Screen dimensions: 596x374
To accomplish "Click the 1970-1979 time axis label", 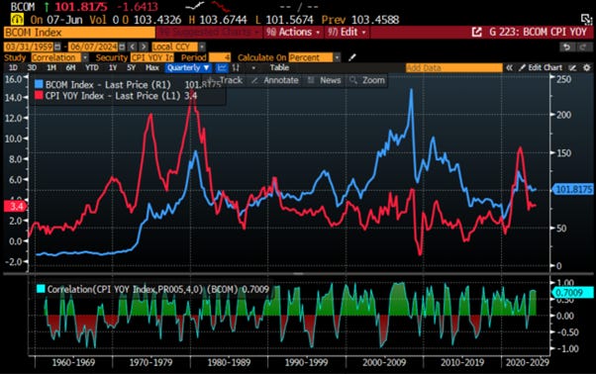I will click(150, 362).
